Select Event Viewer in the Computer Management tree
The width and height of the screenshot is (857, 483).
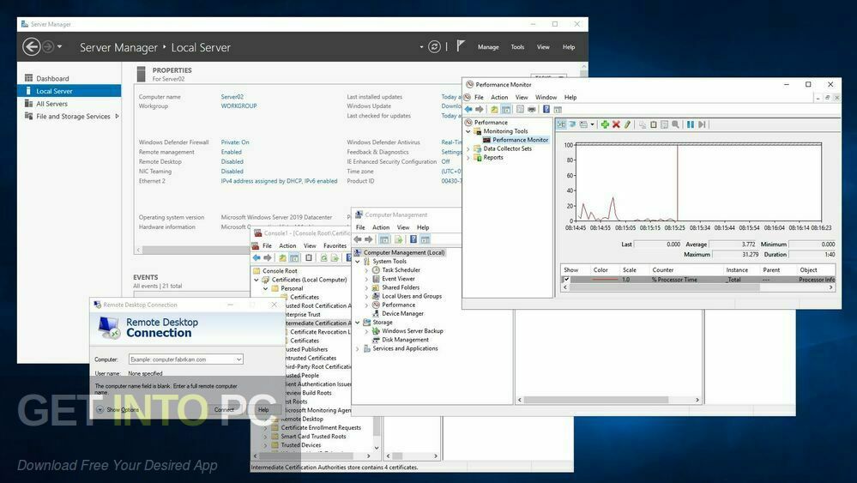pyautogui.click(x=398, y=279)
